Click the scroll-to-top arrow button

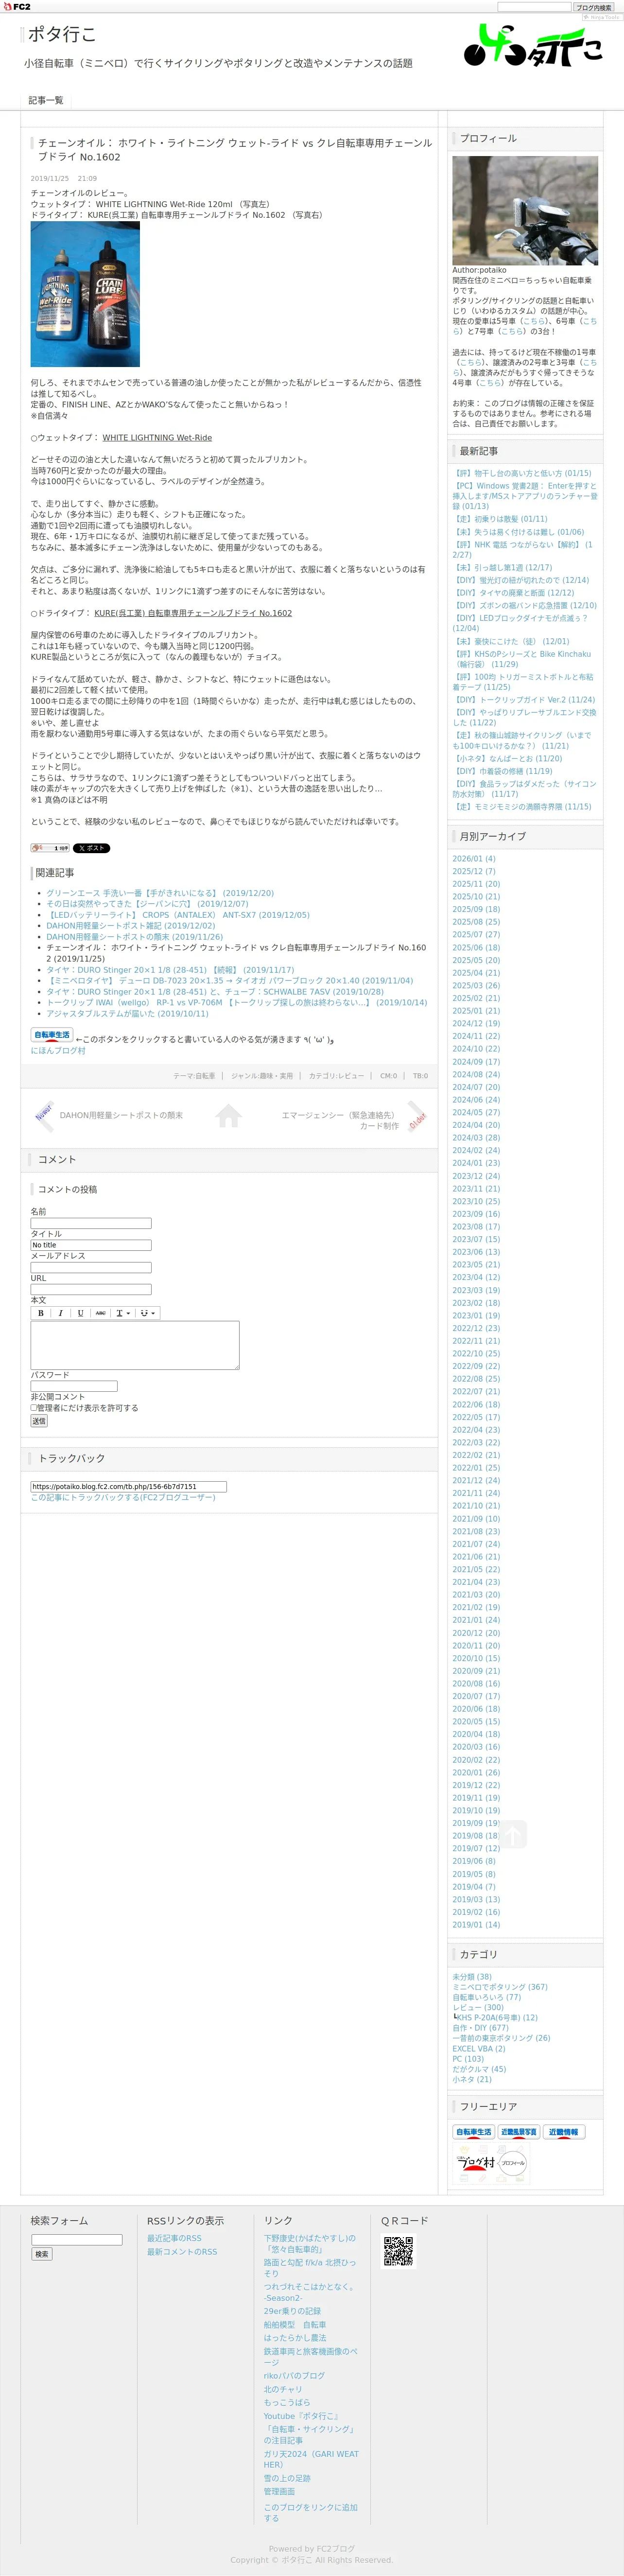pyautogui.click(x=512, y=1834)
